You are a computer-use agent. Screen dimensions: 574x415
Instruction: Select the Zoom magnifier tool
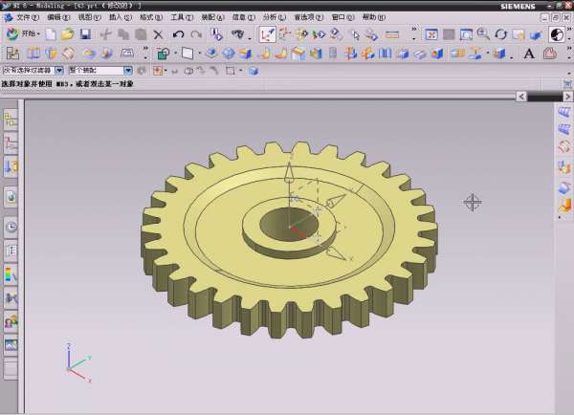point(483,34)
